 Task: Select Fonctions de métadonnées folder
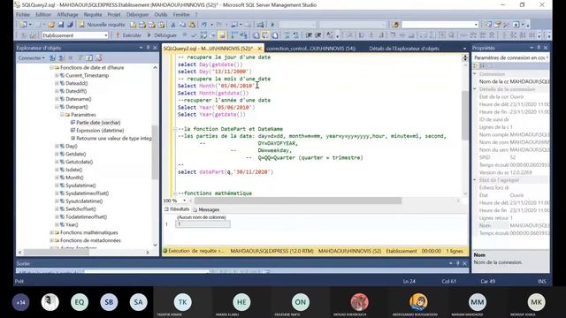click(x=90, y=240)
